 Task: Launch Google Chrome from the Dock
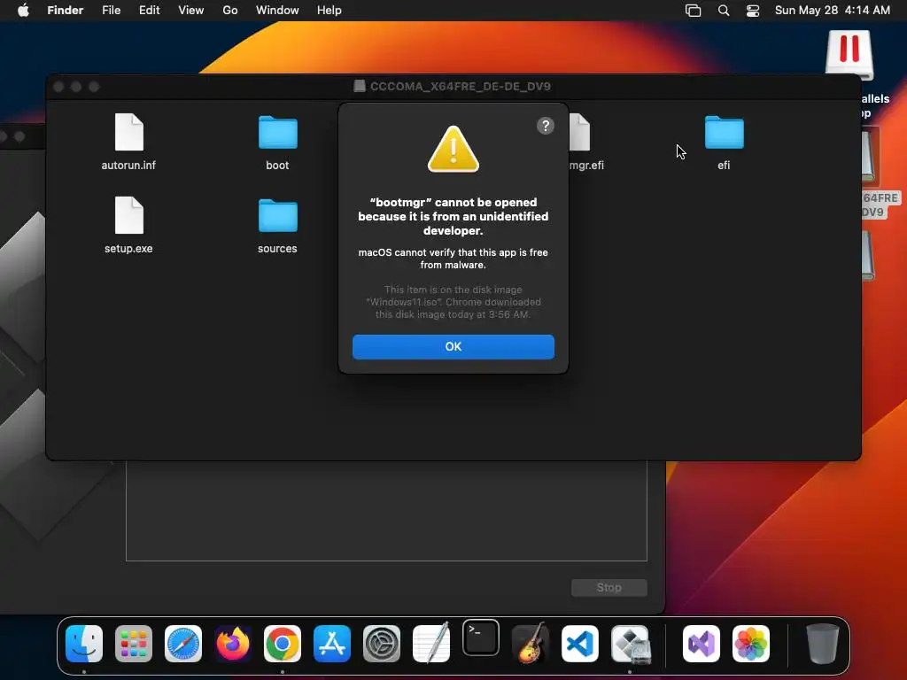coord(283,644)
